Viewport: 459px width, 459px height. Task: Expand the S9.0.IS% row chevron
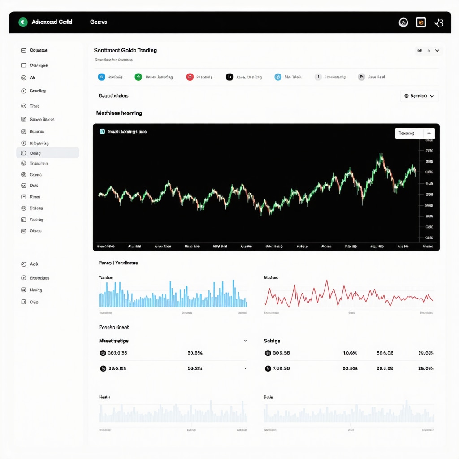[x=245, y=368]
